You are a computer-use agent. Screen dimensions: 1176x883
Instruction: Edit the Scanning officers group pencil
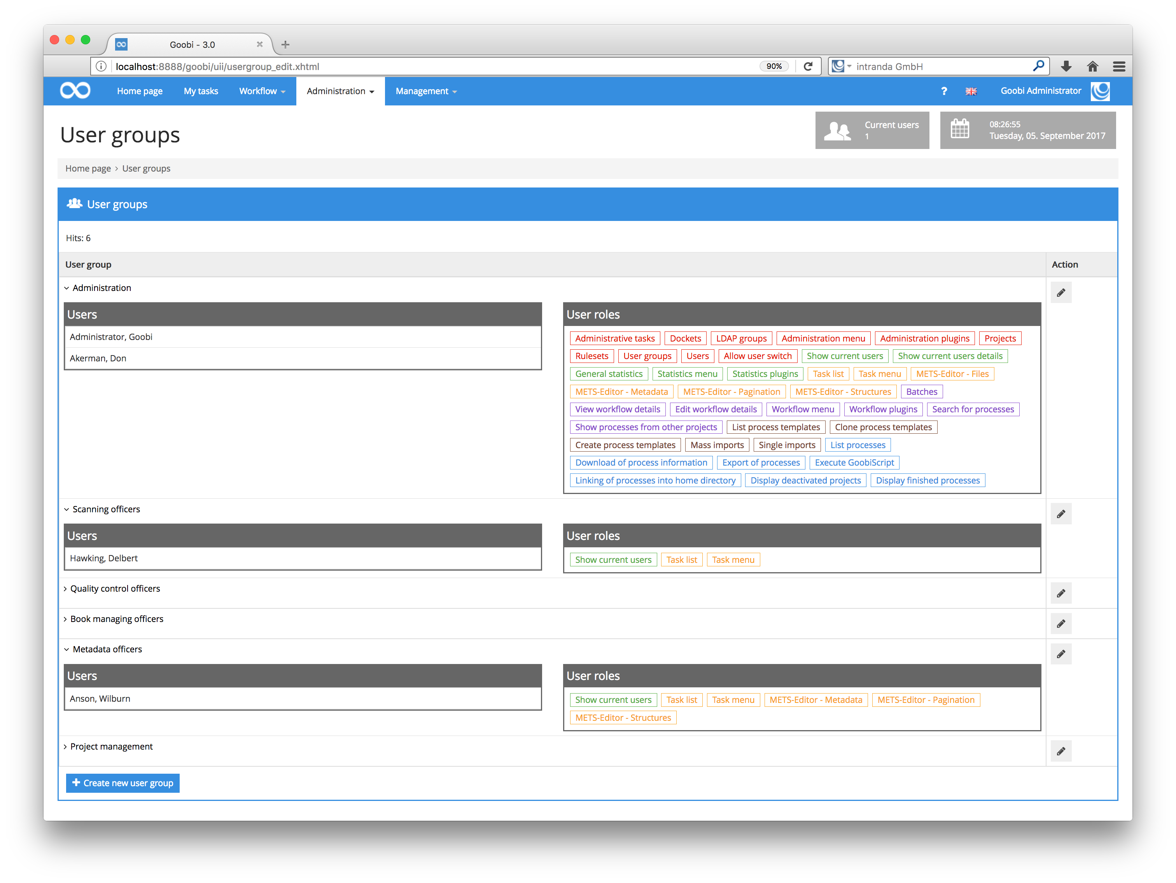pos(1060,514)
